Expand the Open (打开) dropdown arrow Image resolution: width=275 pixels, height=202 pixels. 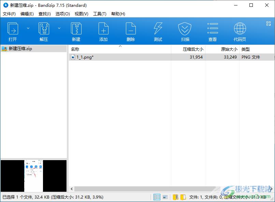[x=28, y=28]
